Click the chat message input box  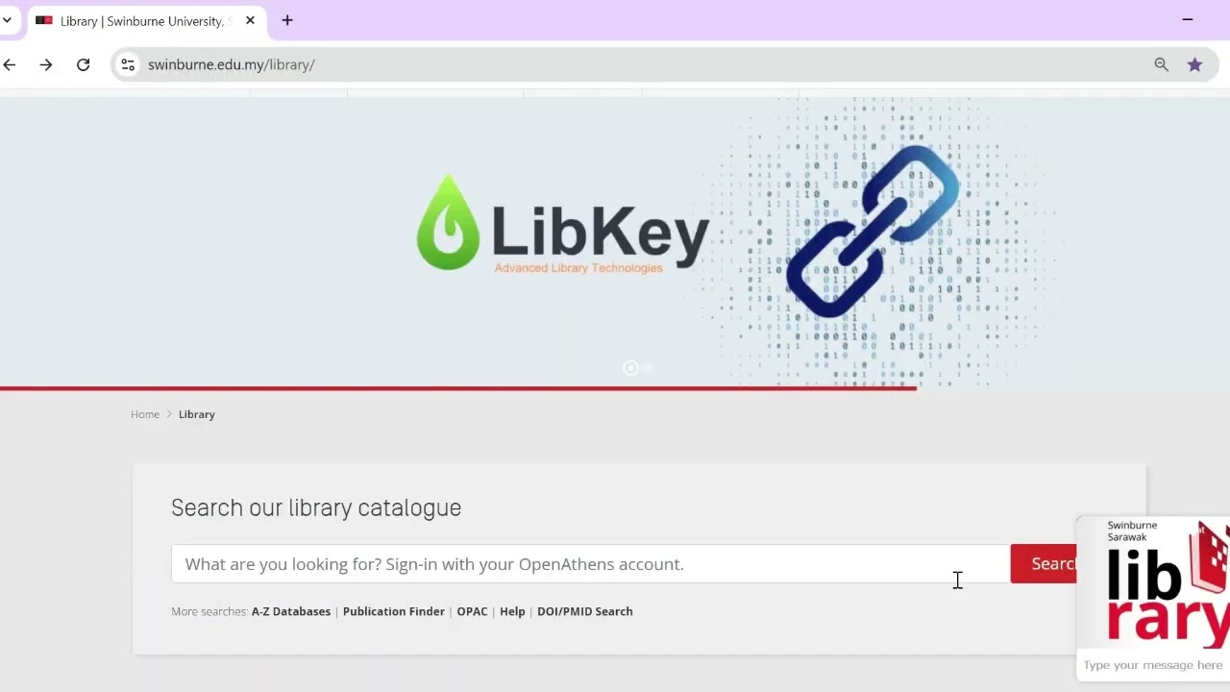[1153, 665]
